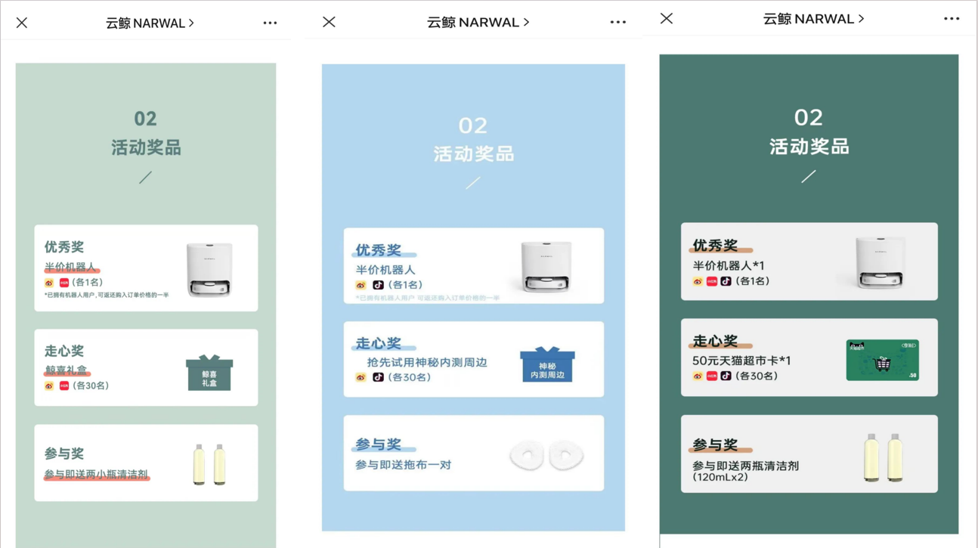Click the 02 number on dark green page
This screenshot has width=978, height=548.
[809, 117]
